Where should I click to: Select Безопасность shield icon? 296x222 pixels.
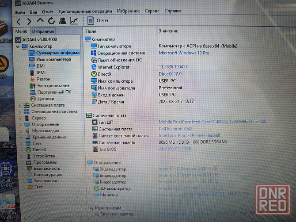[x=29, y=168]
